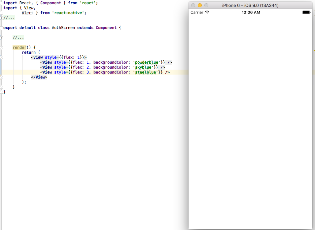Click the fold-end marker beside the Alert import line

[1, 13]
